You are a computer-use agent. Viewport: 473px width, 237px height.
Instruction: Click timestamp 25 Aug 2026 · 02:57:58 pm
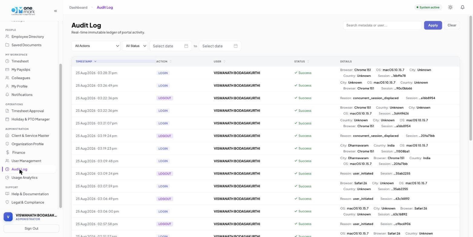[96, 224]
